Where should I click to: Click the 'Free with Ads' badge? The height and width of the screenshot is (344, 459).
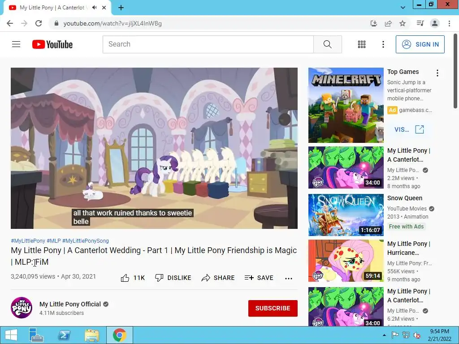coord(406,226)
